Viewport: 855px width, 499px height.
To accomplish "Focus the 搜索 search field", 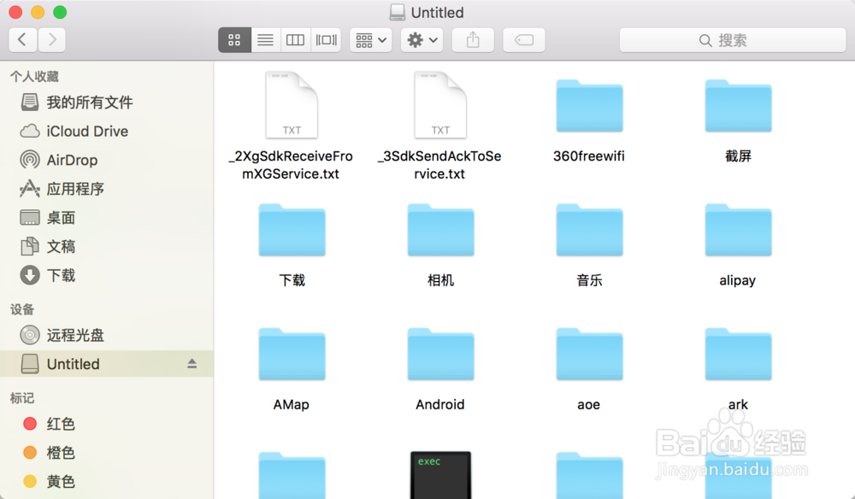I will tap(733, 40).
